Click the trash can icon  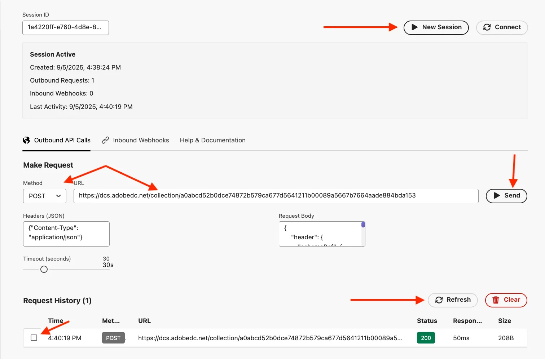(x=496, y=300)
